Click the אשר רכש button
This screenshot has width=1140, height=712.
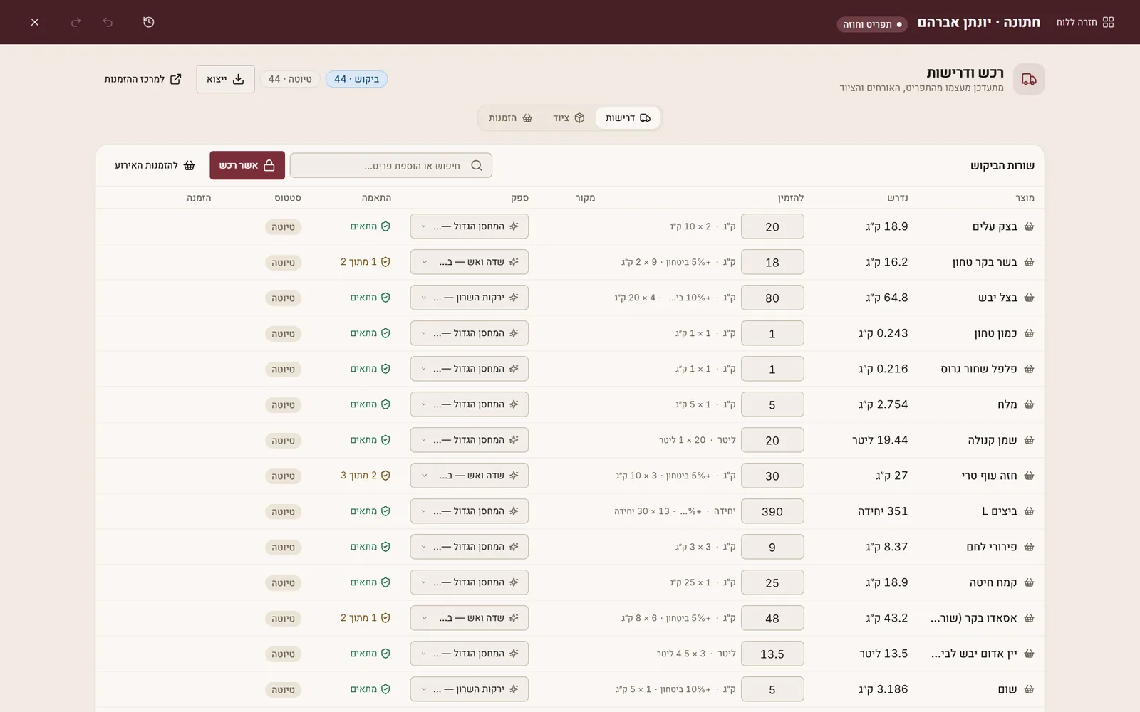(x=247, y=165)
